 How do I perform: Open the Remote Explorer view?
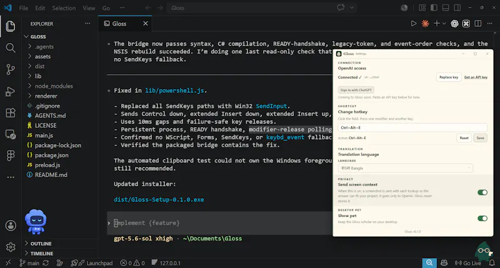pyautogui.click(x=11, y=135)
